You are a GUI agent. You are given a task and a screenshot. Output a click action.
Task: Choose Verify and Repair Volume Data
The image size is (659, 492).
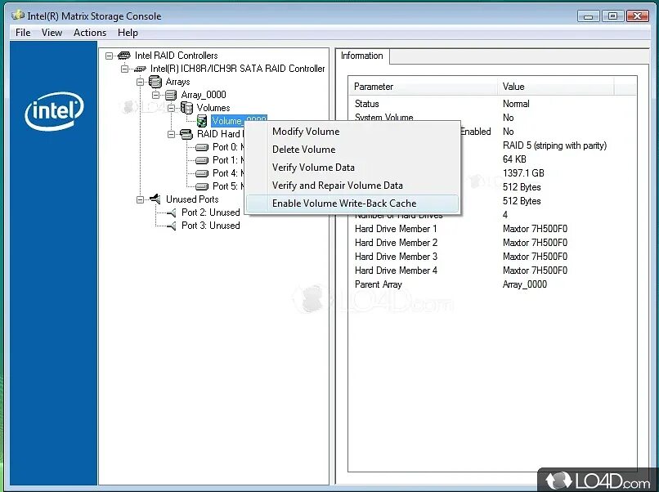[352, 186]
